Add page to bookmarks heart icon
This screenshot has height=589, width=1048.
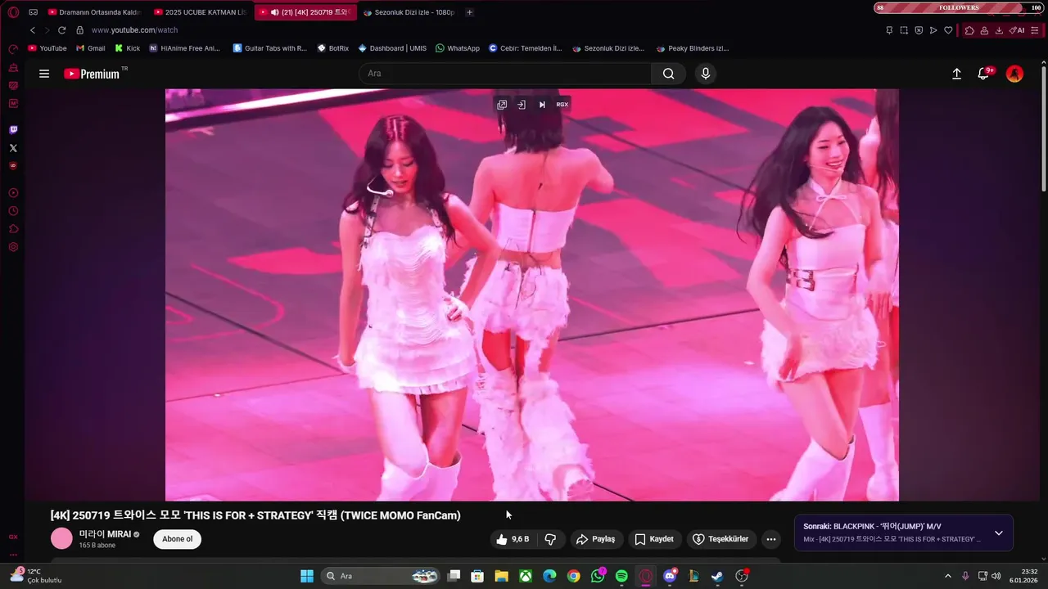(x=948, y=30)
